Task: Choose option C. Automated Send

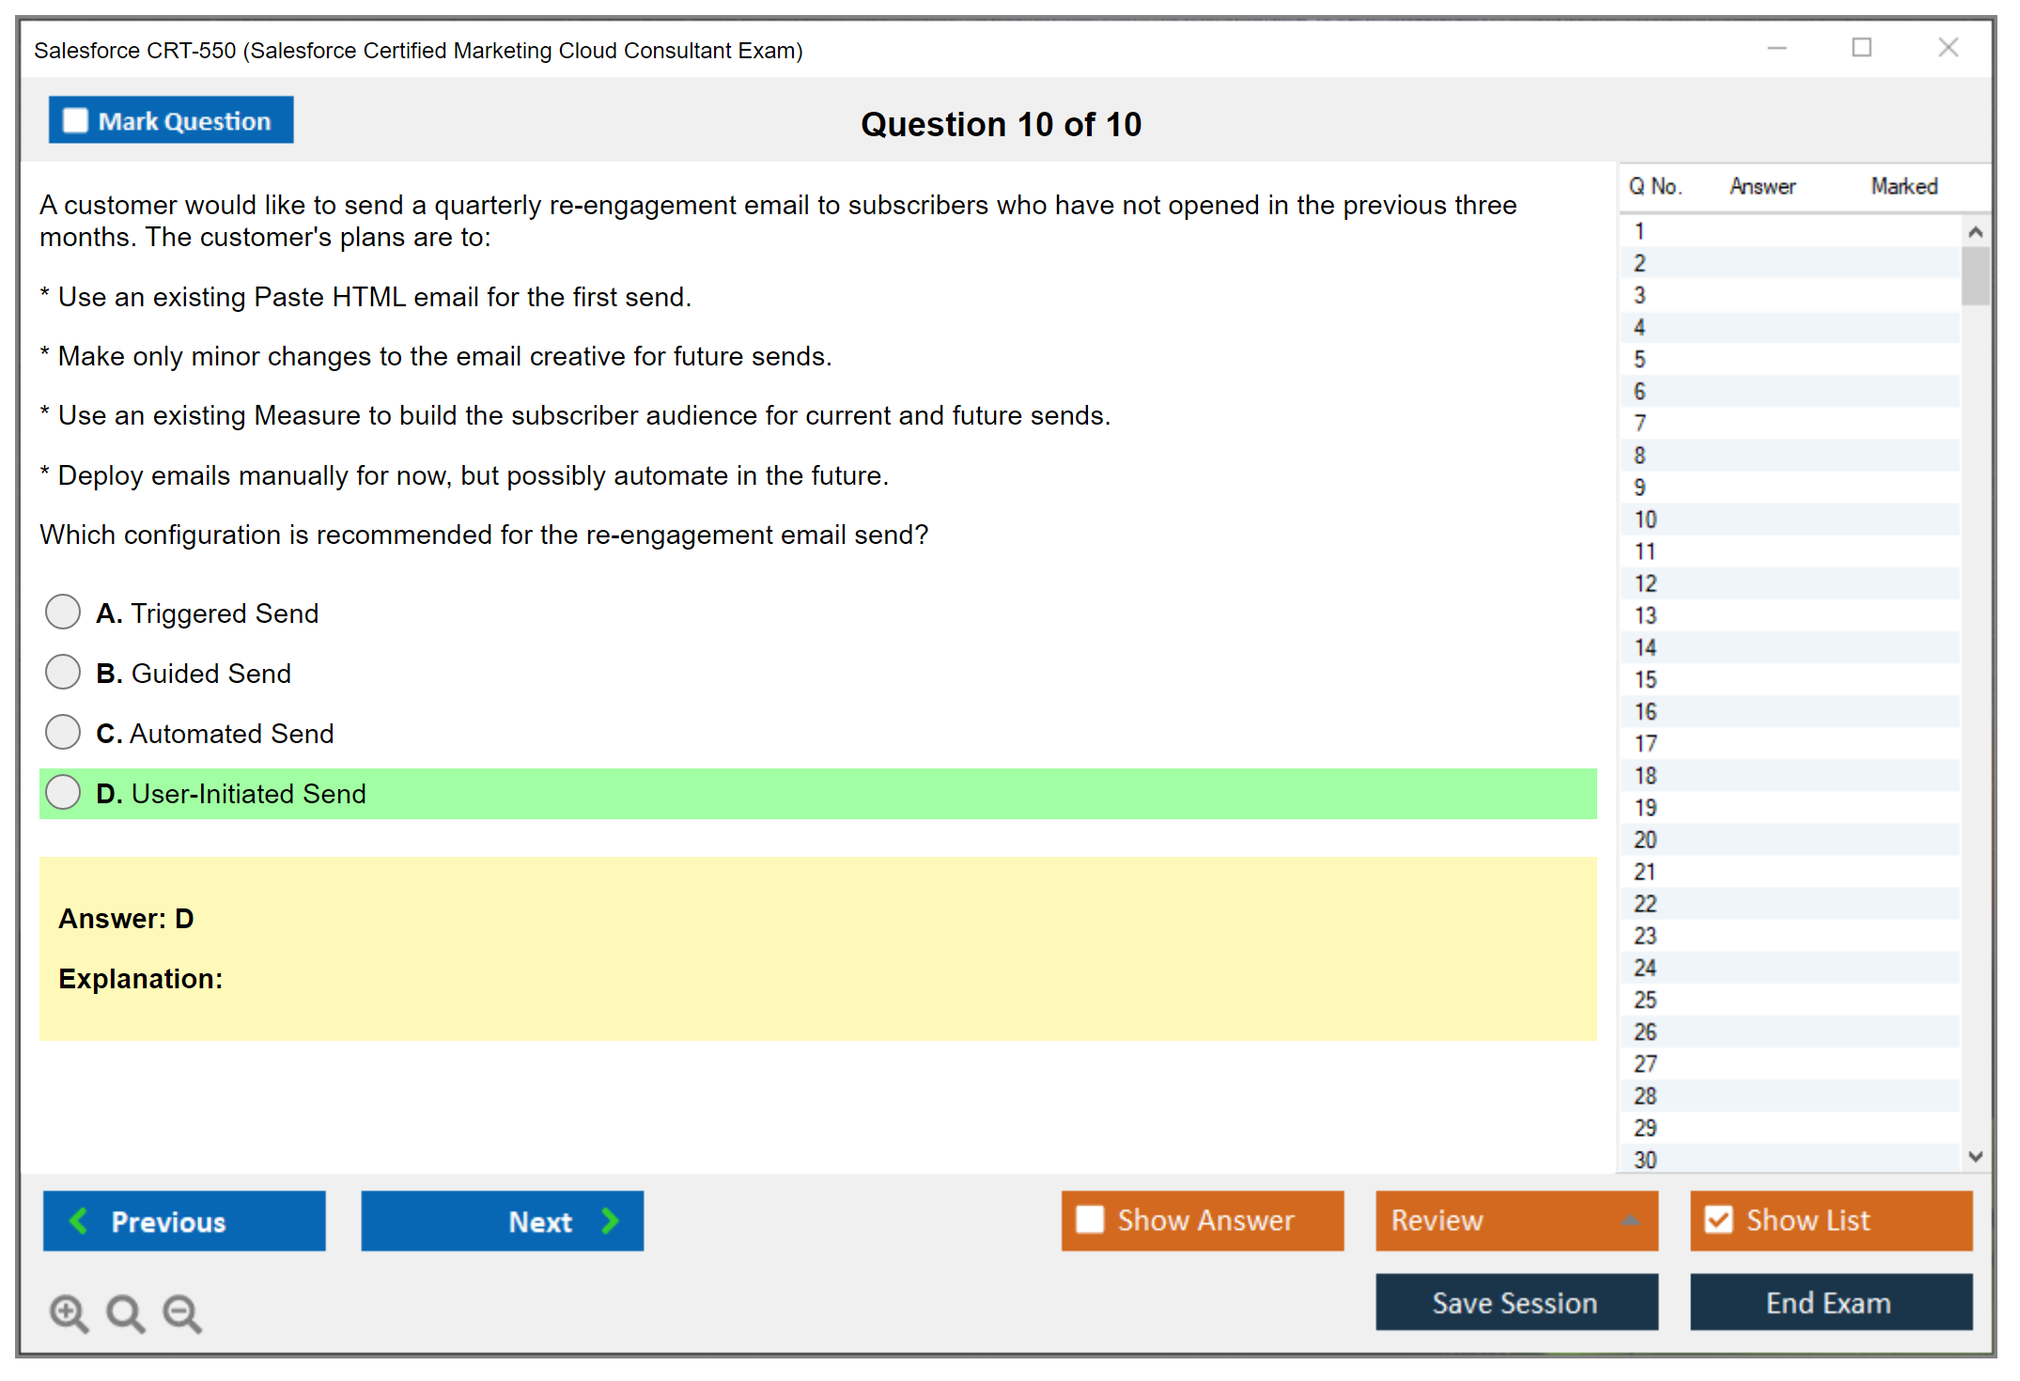Action: [63, 732]
